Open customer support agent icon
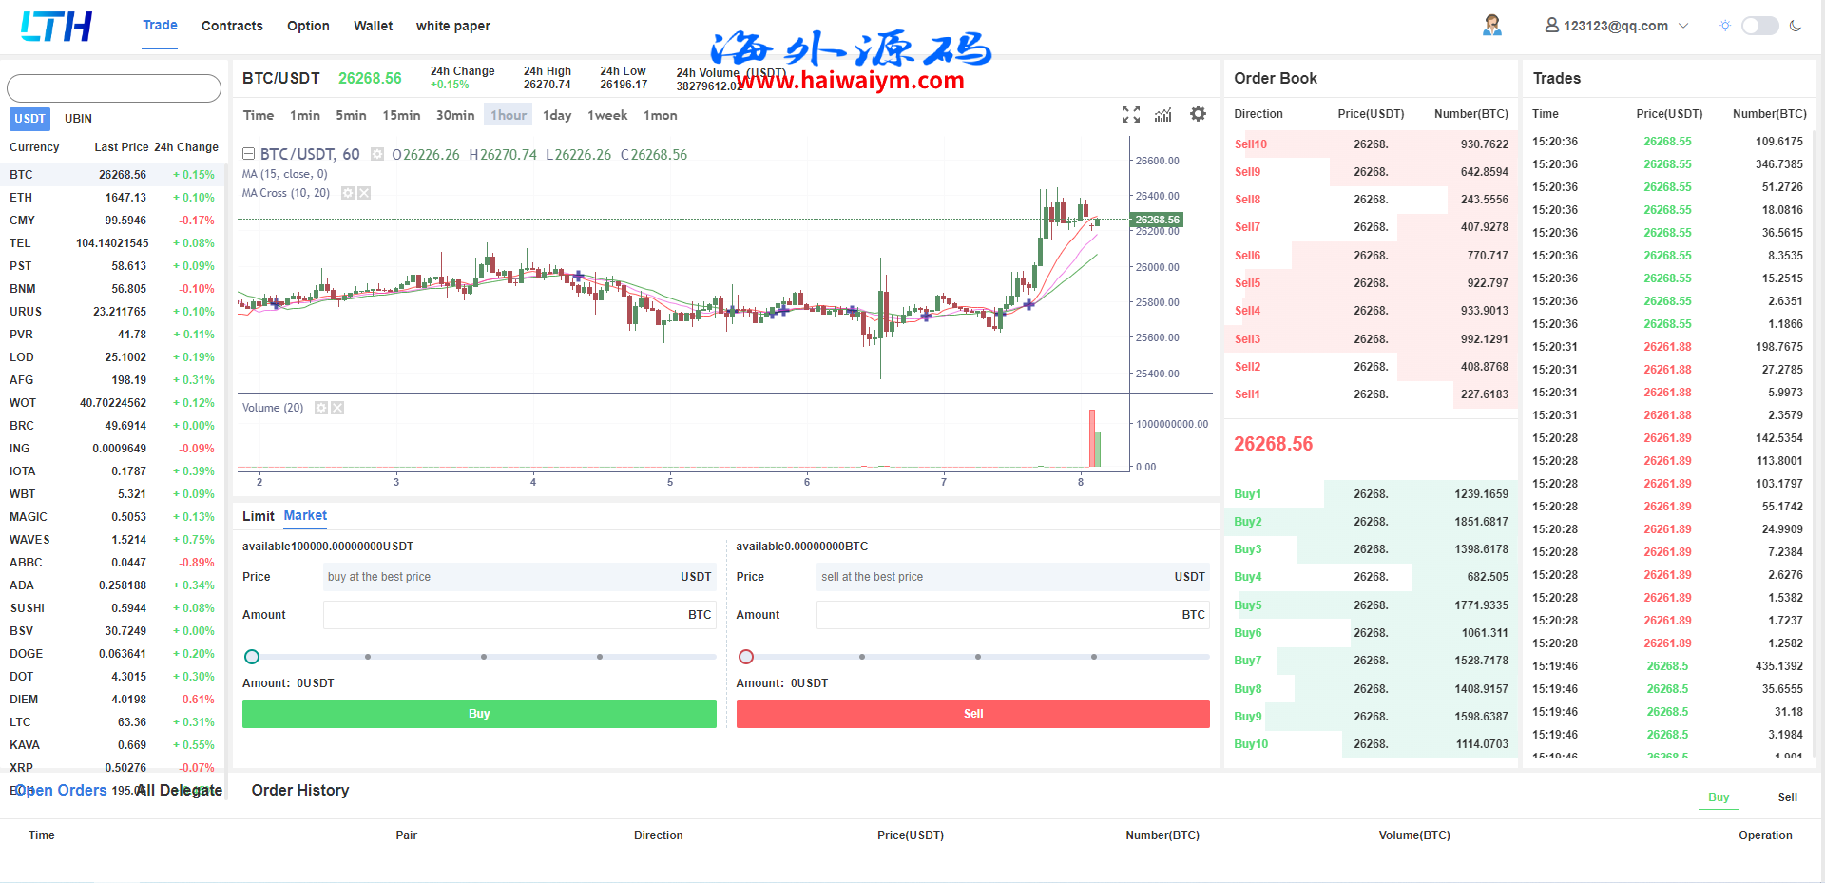The width and height of the screenshot is (1825, 883). pyautogui.click(x=1491, y=26)
